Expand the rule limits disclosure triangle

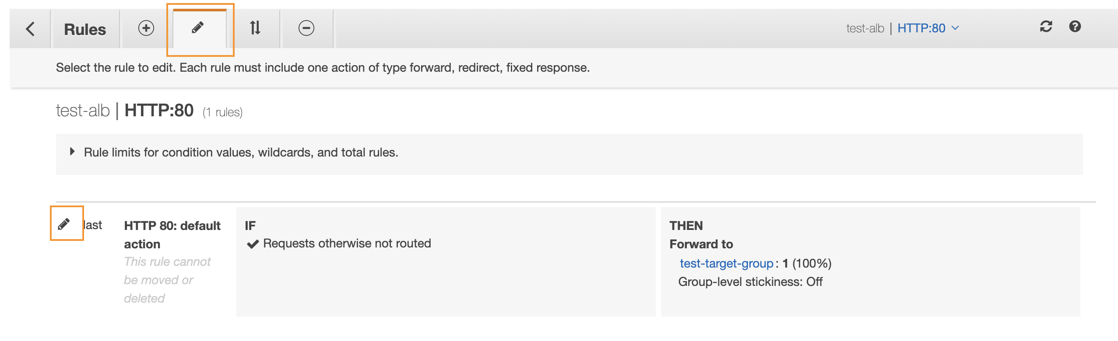(x=72, y=152)
